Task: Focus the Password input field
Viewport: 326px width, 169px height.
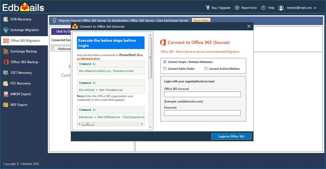Action: (202, 113)
